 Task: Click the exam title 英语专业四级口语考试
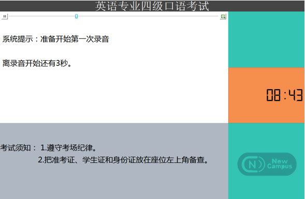[x=152, y=6]
